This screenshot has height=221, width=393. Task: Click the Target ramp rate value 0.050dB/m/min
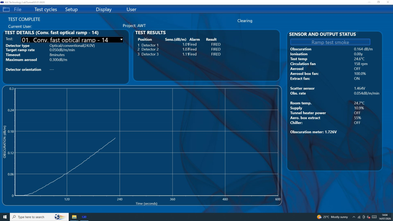[62, 50]
